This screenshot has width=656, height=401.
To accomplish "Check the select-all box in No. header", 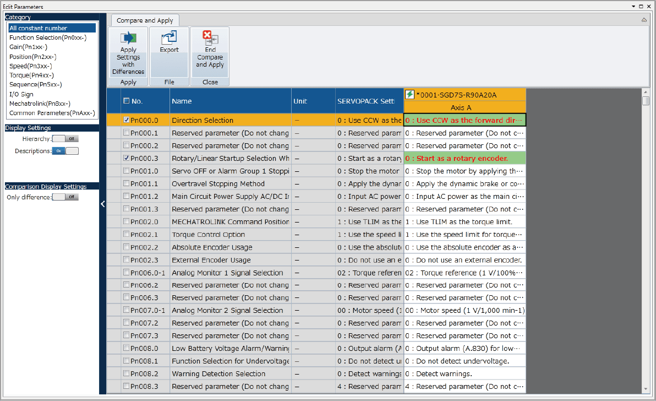I will 127,101.
